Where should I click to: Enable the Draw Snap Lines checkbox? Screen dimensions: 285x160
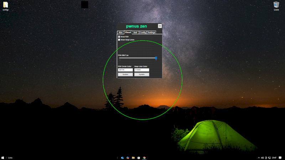coord(119,40)
